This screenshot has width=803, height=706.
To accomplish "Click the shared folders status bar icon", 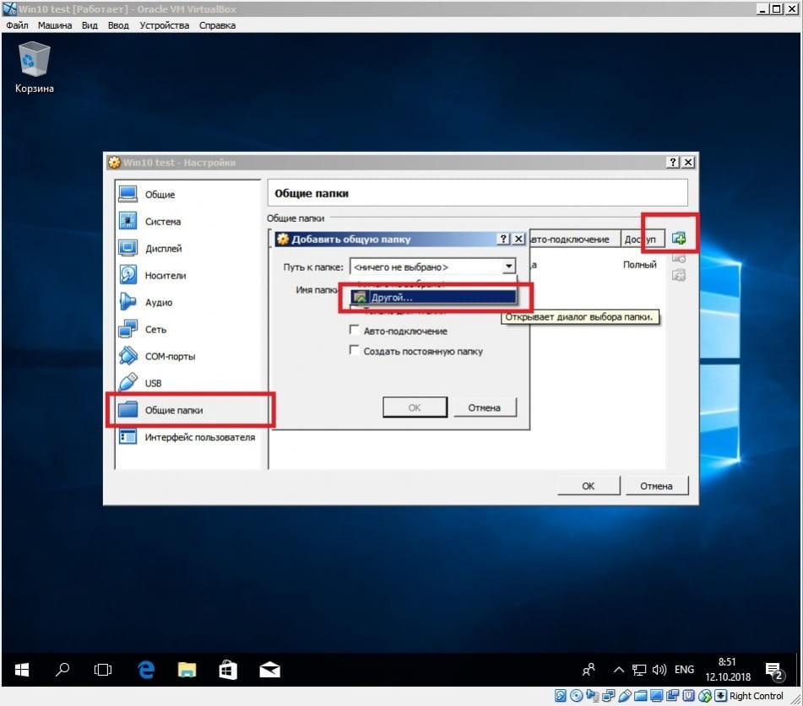I will tap(640, 696).
